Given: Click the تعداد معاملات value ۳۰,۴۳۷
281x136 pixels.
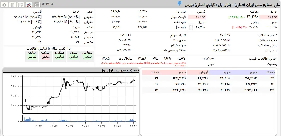Looking at the screenshot, I should 225,35.
